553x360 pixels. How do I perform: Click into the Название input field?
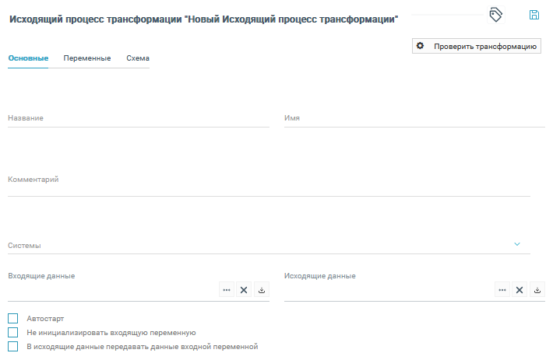139,118
